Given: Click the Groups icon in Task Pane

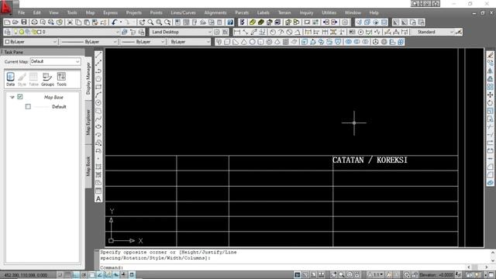Looking at the screenshot, I should click(x=47, y=79).
